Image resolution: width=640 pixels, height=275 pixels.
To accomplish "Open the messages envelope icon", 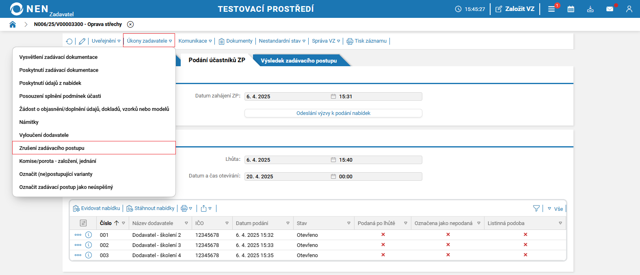I will pyautogui.click(x=610, y=9).
